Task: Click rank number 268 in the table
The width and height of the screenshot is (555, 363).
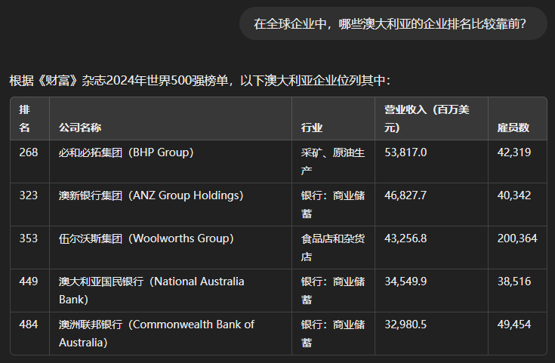Action: point(29,152)
